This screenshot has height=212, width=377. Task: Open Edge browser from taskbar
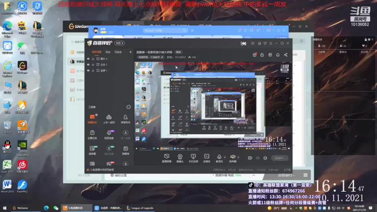coord(46,208)
